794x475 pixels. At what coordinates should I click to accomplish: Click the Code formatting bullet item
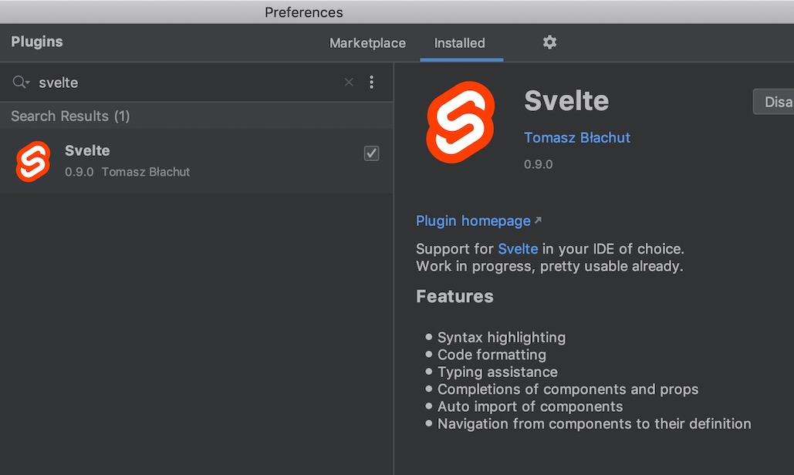[492, 355]
